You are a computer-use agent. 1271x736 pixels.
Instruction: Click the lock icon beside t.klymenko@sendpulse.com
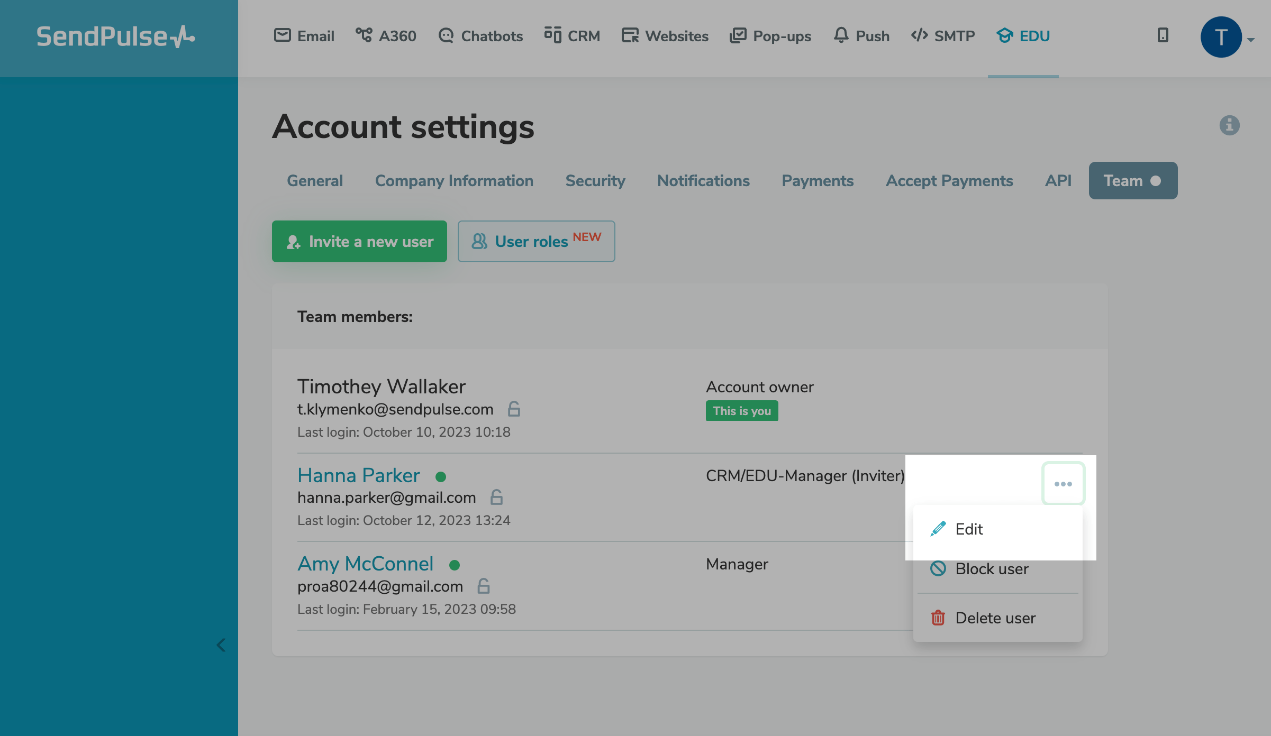click(x=514, y=409)
